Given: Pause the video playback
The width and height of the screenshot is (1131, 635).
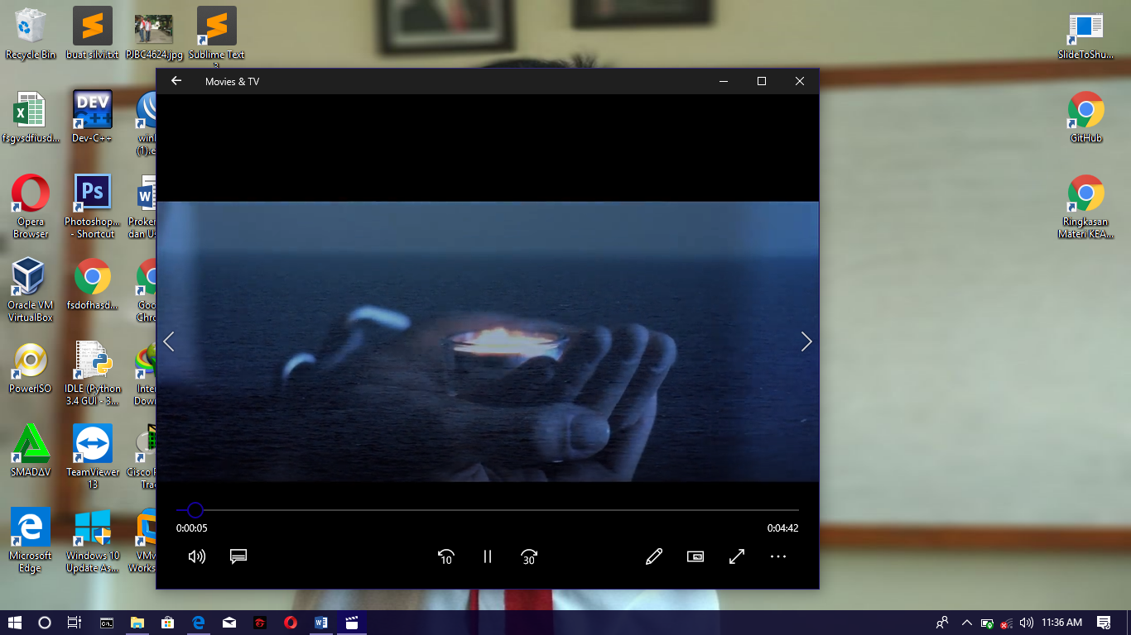Looking at the screenshot, I should point(488,556).
